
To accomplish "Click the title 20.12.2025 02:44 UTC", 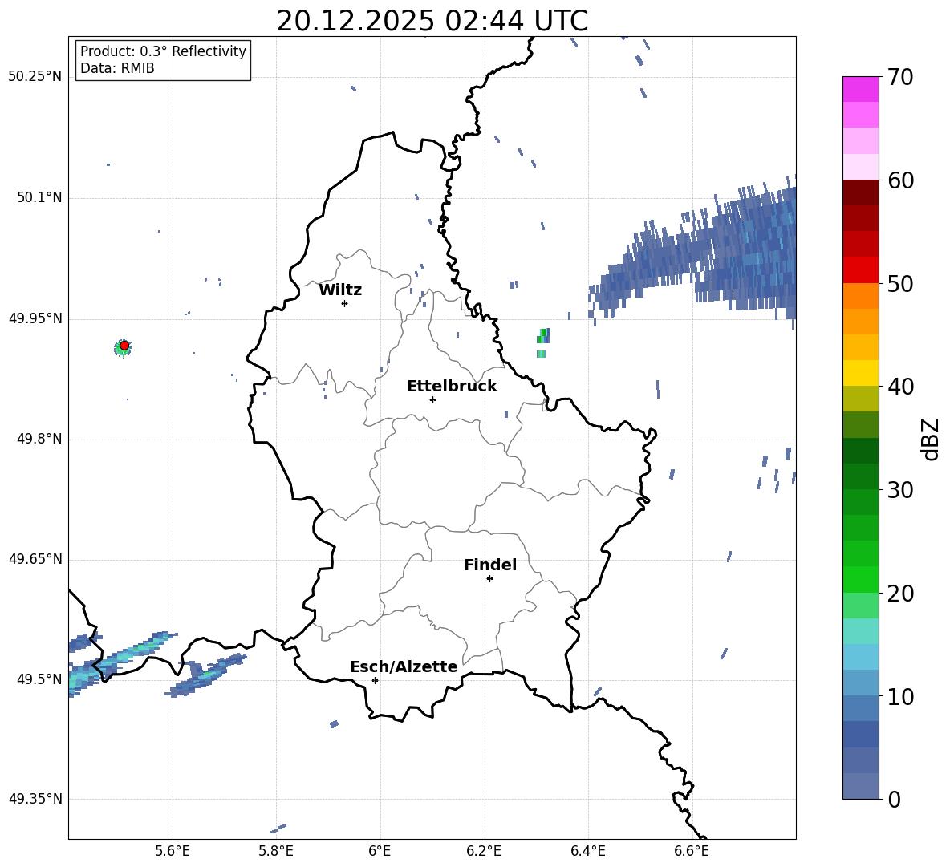I will pos(432,21).
